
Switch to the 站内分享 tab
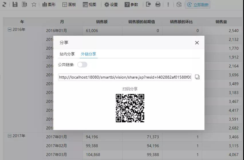67,54
